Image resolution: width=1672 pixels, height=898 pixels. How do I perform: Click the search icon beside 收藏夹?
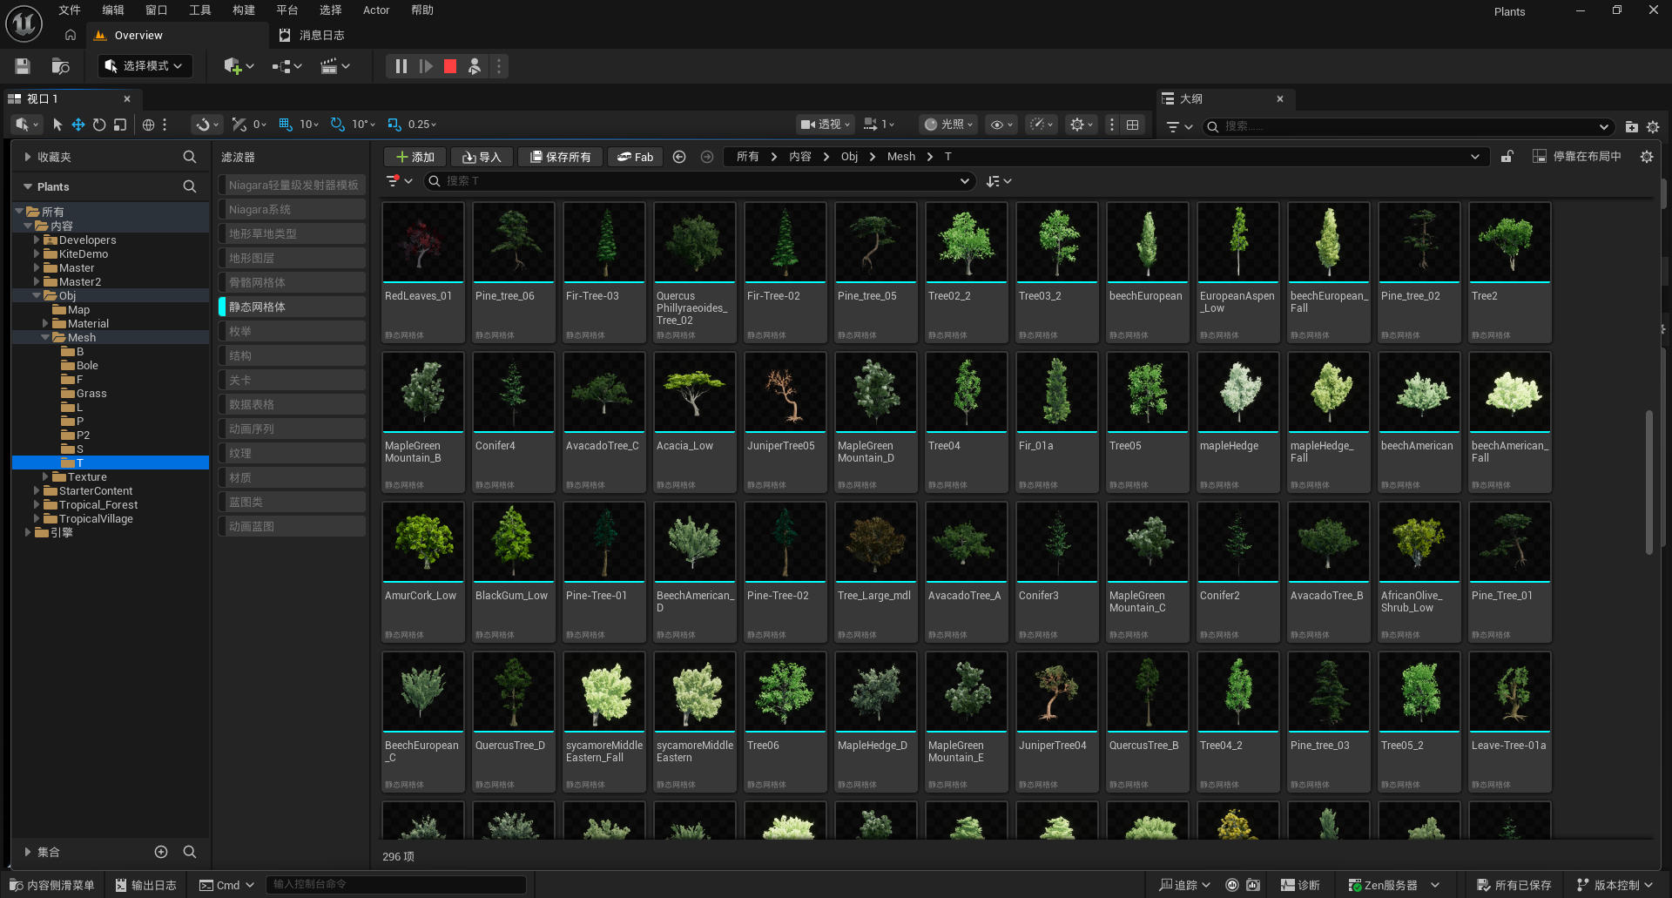[190, 157]
